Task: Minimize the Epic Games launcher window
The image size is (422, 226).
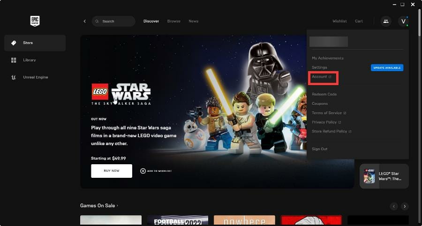Action: point(394,5)
